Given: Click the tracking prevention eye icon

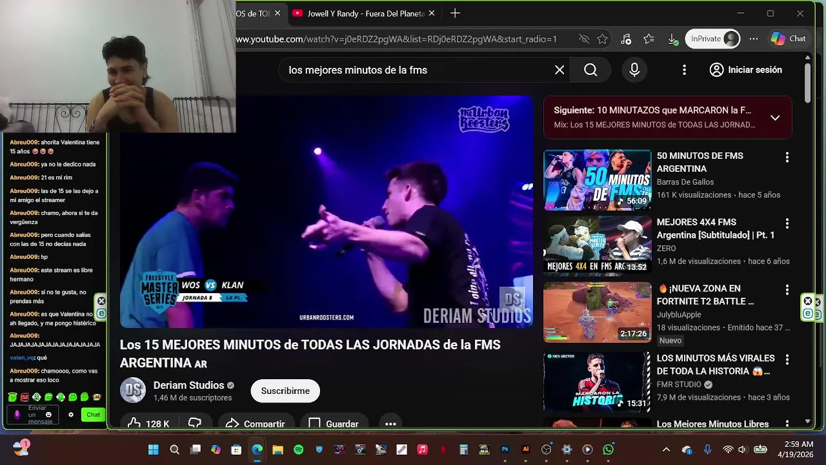Looking at the screenshot, I should pyautogui.click(x=584, y=39).
